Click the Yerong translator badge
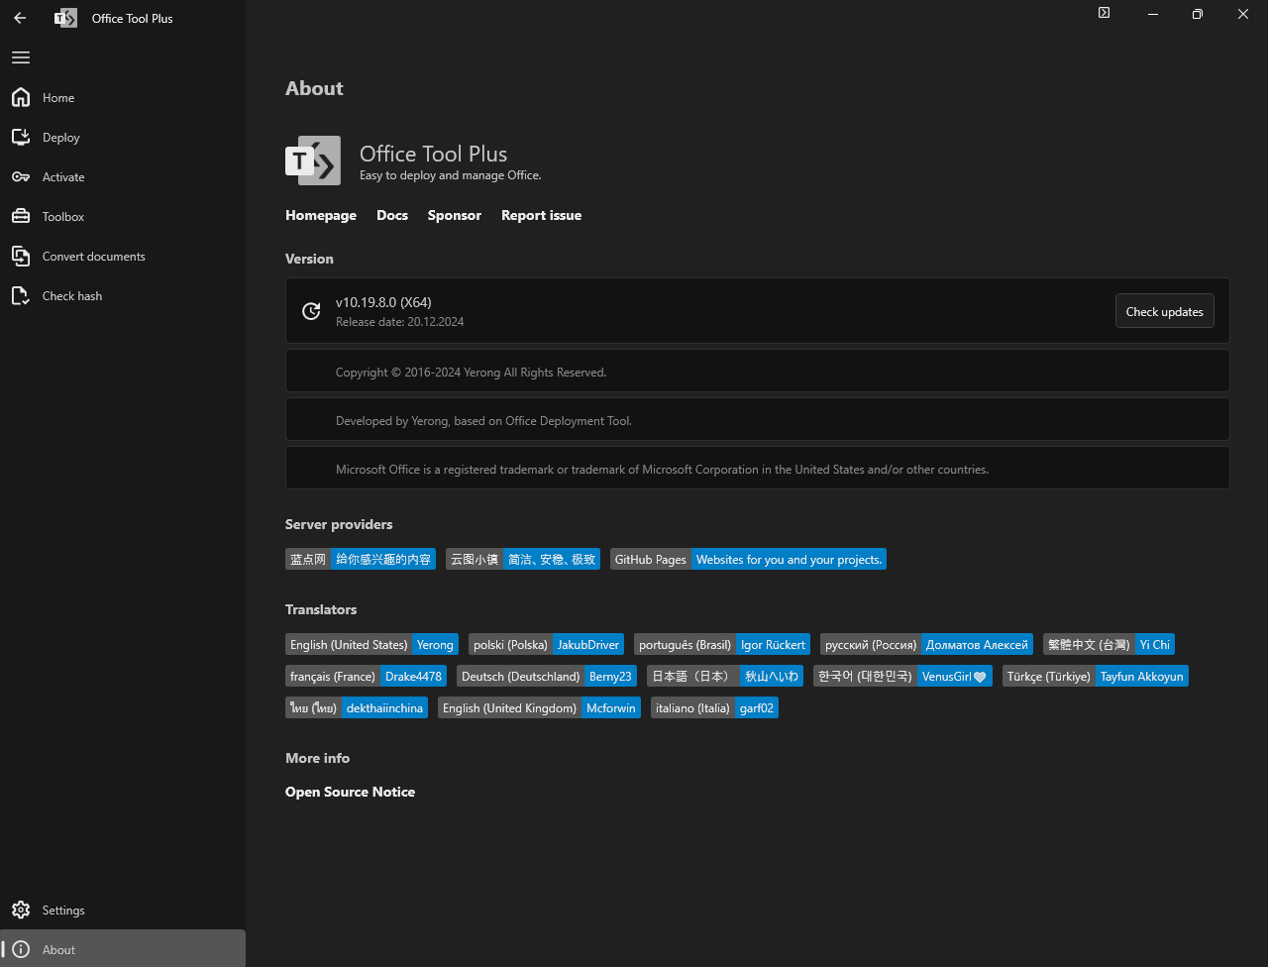Screen dimensions: 1268x967 coord(371,644)
